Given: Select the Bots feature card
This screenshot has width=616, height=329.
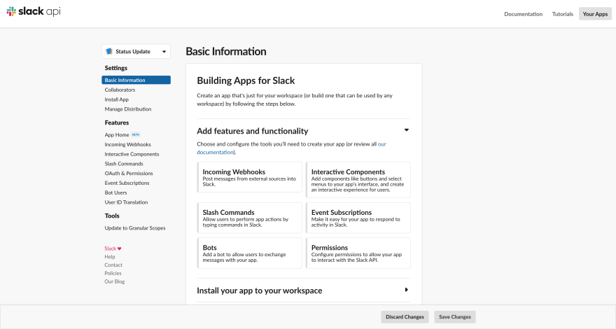Looking at the screenshot, I should click(249, 253).
